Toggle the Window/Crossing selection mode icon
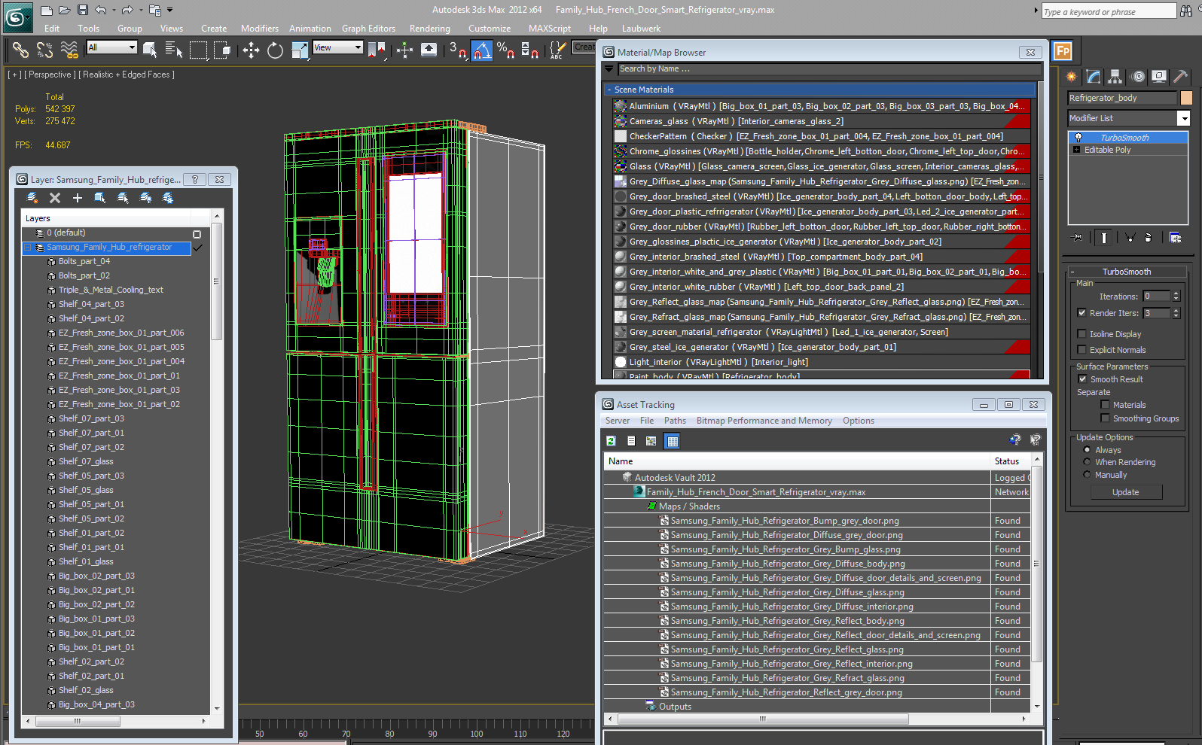The width and height of the screenshot is (1202, 745). pos(222,50)
